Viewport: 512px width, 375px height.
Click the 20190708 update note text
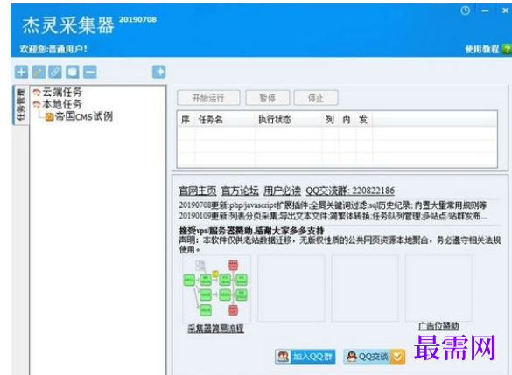tap(333, 205)
